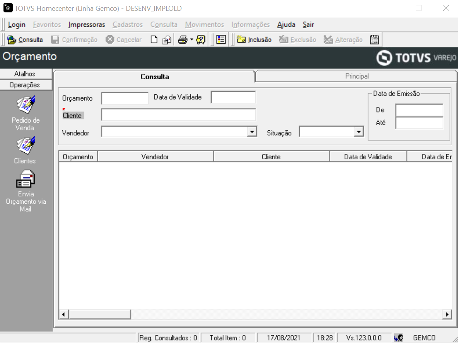Click the version Vs.123.0.0.0 status entry
The height and width of the screenshot is (343, 458).
coord(364,338)
